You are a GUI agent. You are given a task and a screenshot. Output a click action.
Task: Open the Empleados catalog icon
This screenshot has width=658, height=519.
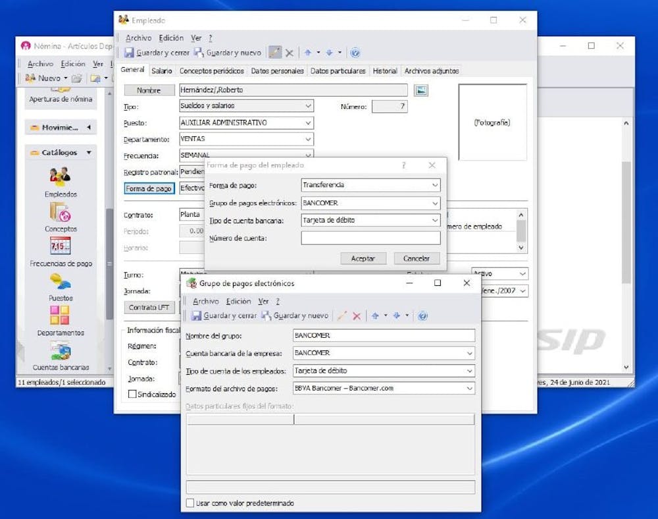point(61,177)
